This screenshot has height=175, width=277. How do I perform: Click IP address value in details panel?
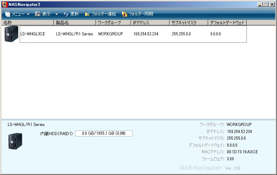click(239, 132)
